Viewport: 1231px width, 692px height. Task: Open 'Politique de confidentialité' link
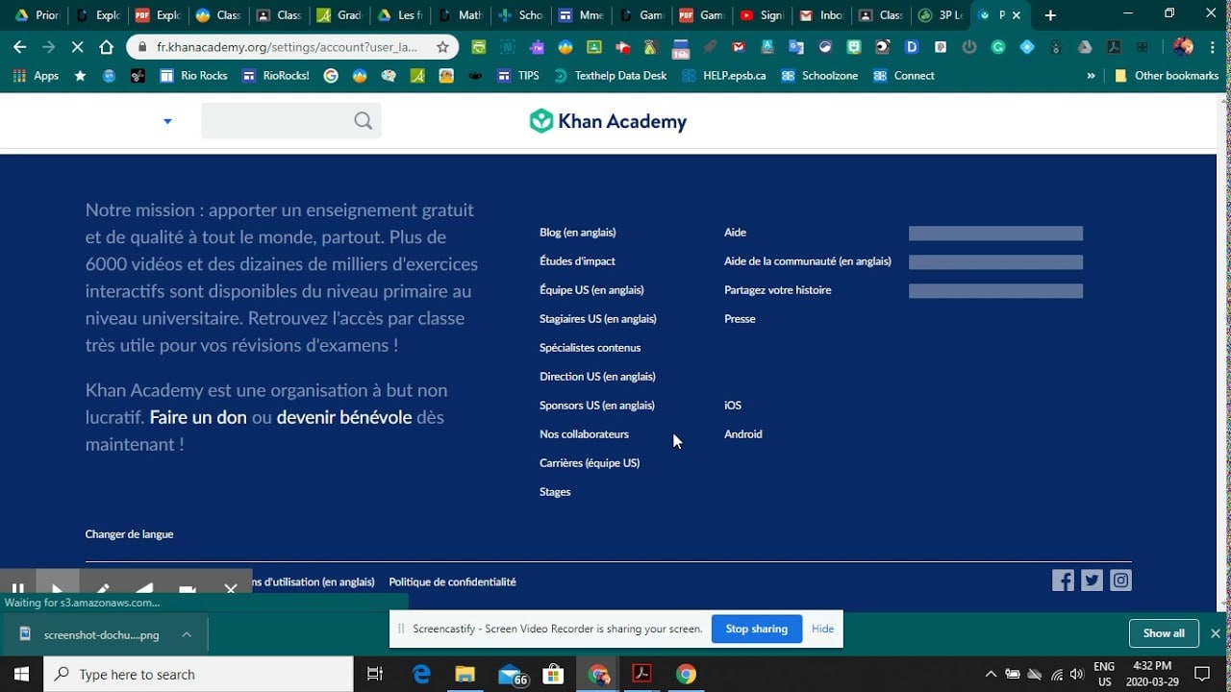452,582
